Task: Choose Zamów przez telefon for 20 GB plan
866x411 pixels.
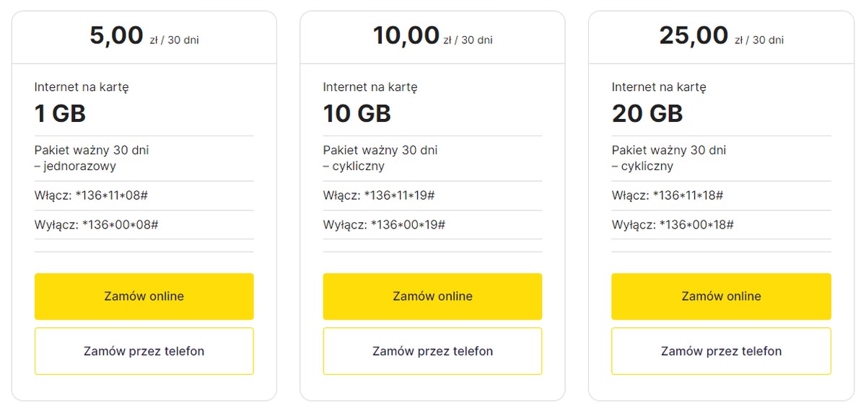Action: [721, 351]
